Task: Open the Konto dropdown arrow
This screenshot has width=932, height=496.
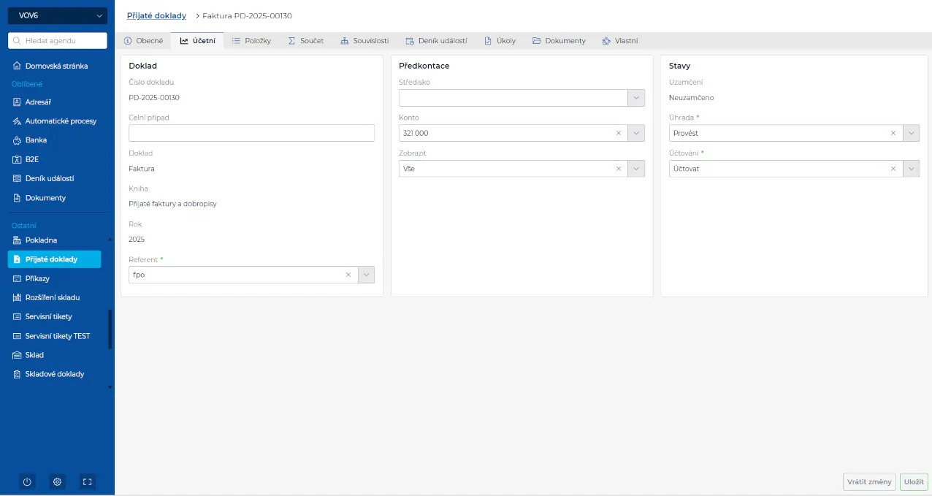Action: point(636,133)
